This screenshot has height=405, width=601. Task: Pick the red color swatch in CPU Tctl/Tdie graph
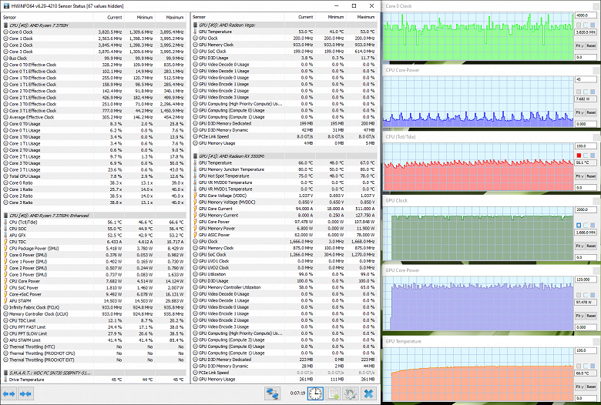(579, 156)
